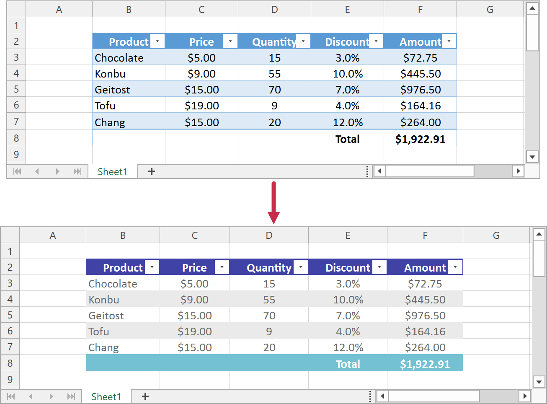The height and width of the screenshot is (404, 547).
Task: Select row 5 header in lower spreadsheet
Action: 10,315
